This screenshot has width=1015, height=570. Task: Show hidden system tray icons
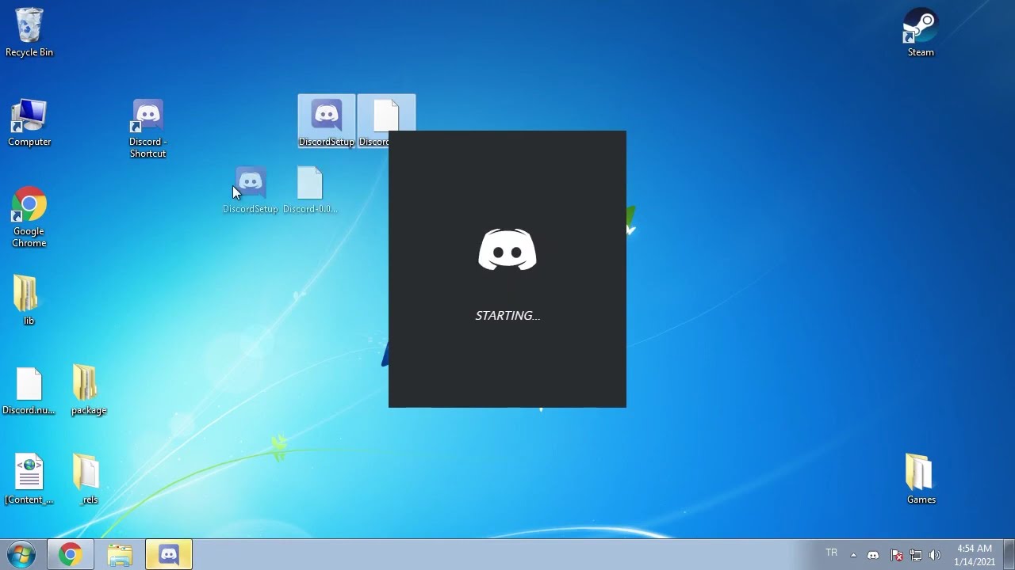(853, 555)
